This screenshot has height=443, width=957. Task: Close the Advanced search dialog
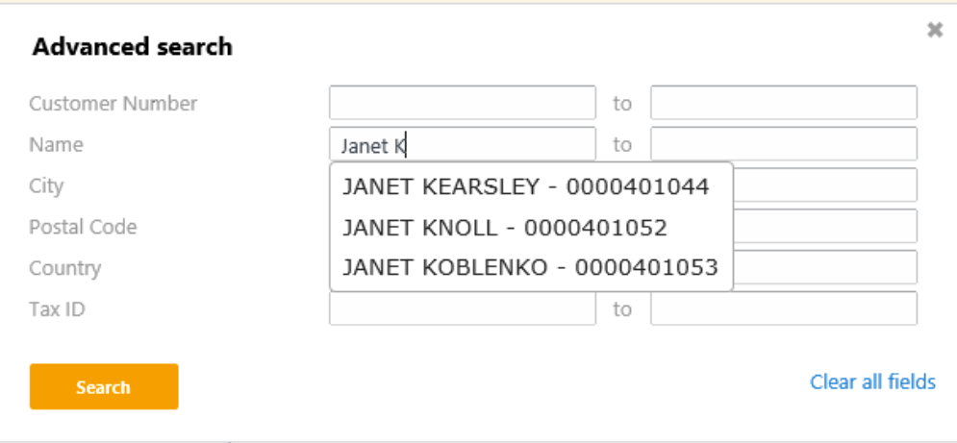pos(934,31)
